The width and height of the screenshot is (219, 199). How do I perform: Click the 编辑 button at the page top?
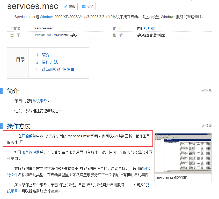click(69, 7)
